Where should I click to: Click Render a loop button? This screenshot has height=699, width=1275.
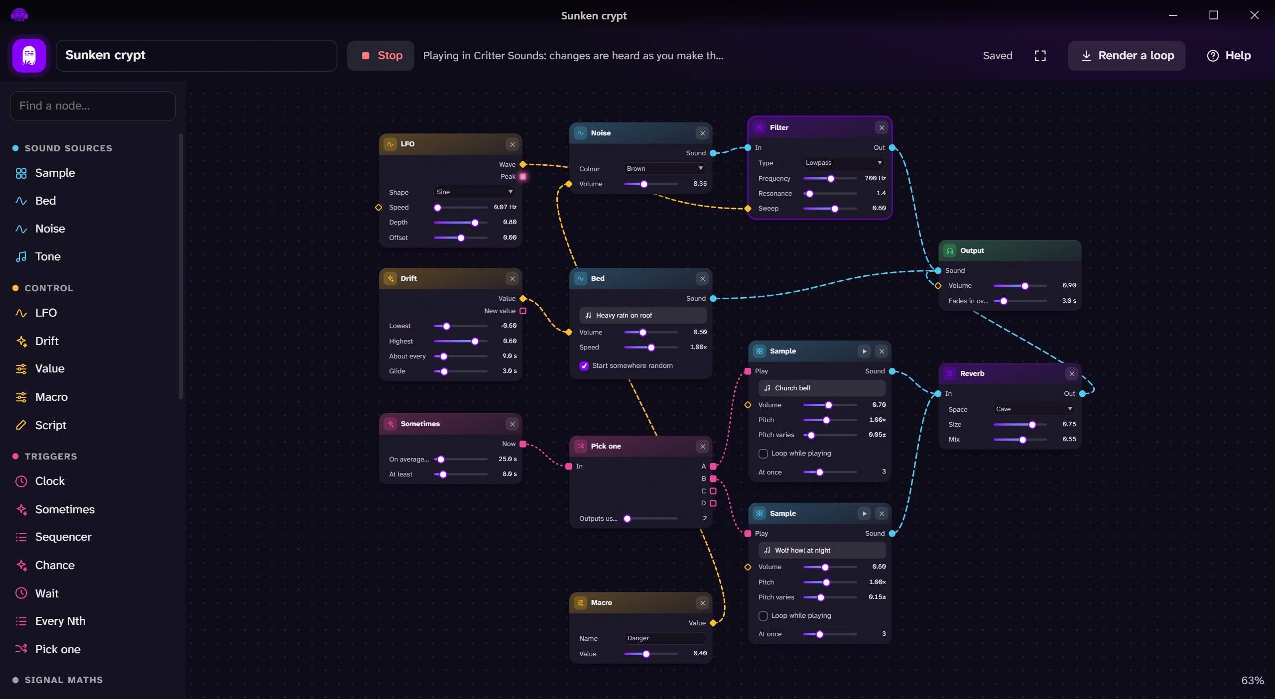tap(1127, 56)
